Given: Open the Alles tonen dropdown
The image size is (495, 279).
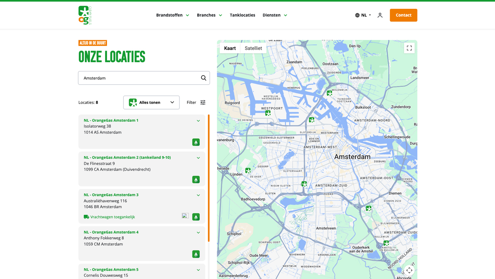Looking at the screenshot, I should point(151,102).
